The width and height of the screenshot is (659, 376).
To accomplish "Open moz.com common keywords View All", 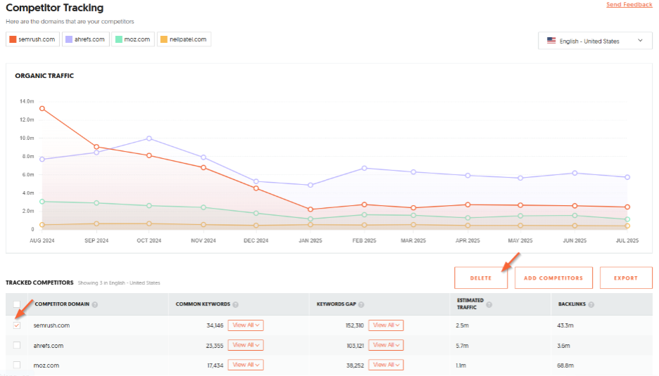I will [x=246, y=365].
